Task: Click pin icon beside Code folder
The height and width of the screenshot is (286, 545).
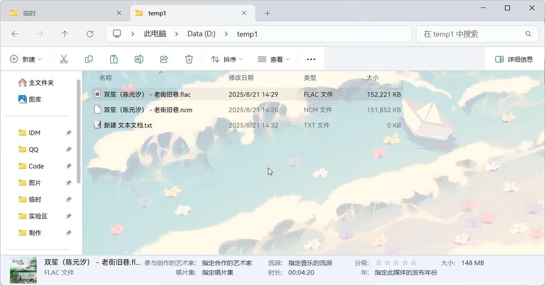Action: pos(68,166)
